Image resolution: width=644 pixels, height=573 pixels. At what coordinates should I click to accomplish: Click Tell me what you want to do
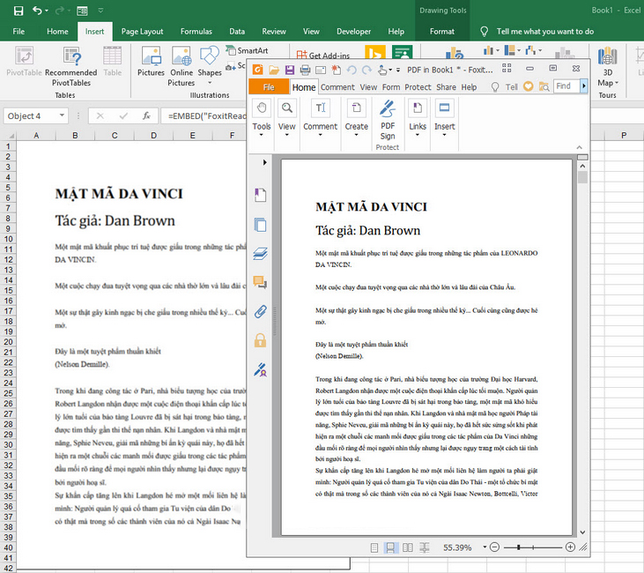click(545, 32)
